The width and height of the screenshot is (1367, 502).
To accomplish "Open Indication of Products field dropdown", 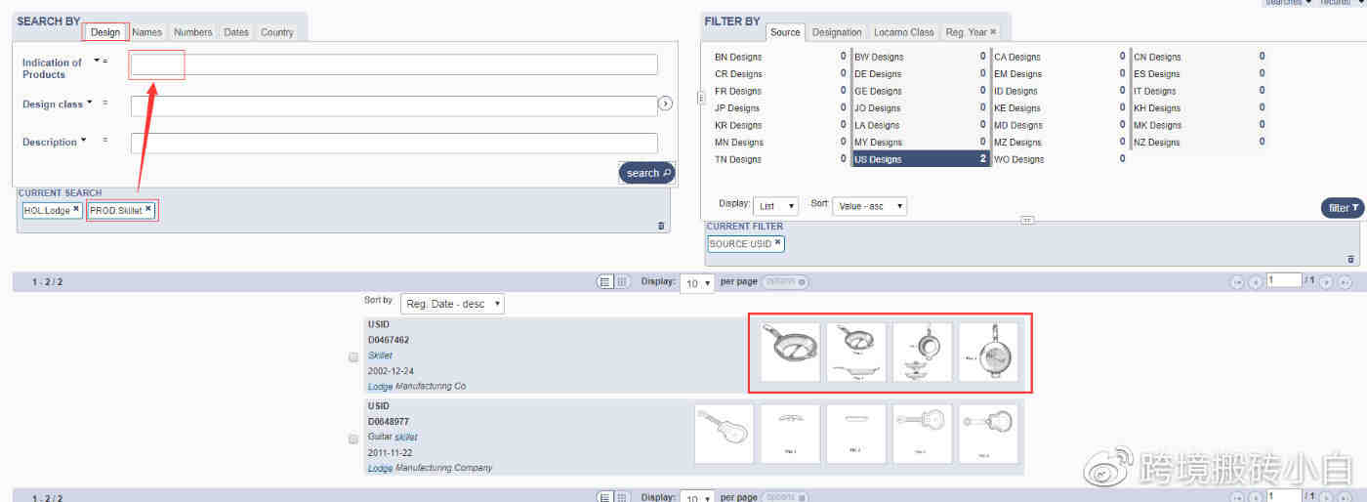I will (97, 61).
